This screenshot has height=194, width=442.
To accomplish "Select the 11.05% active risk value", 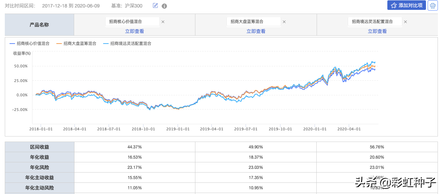I will point(135,188).
